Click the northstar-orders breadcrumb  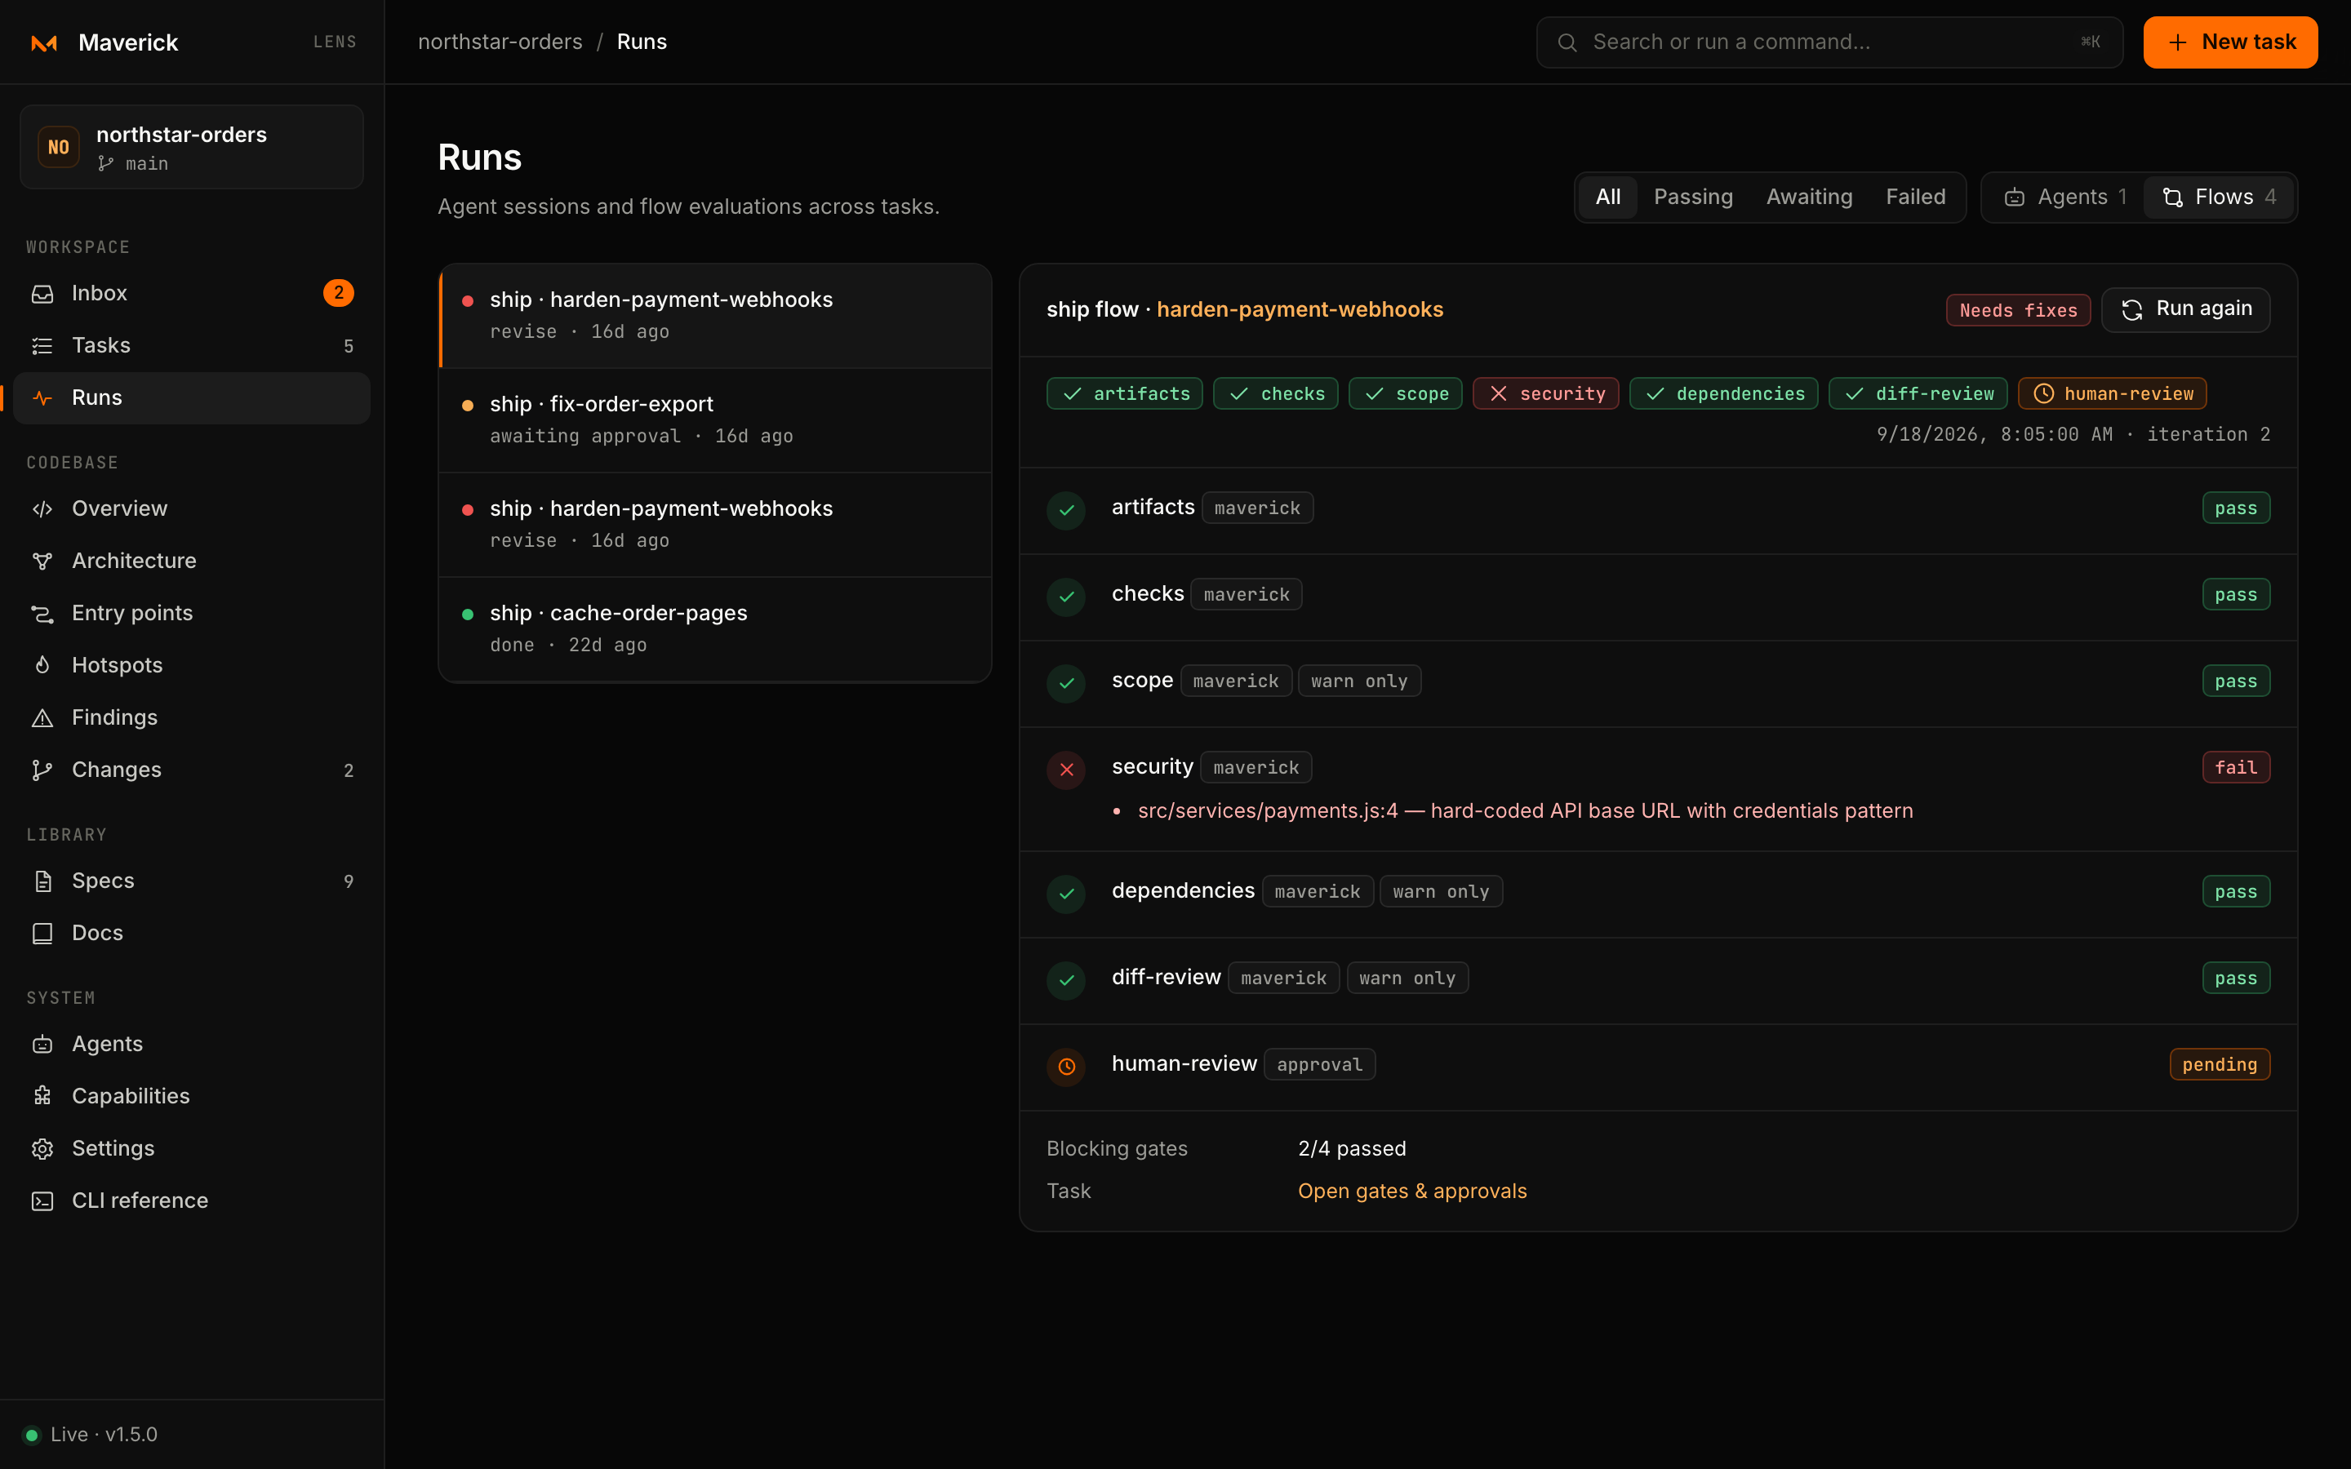500,42
